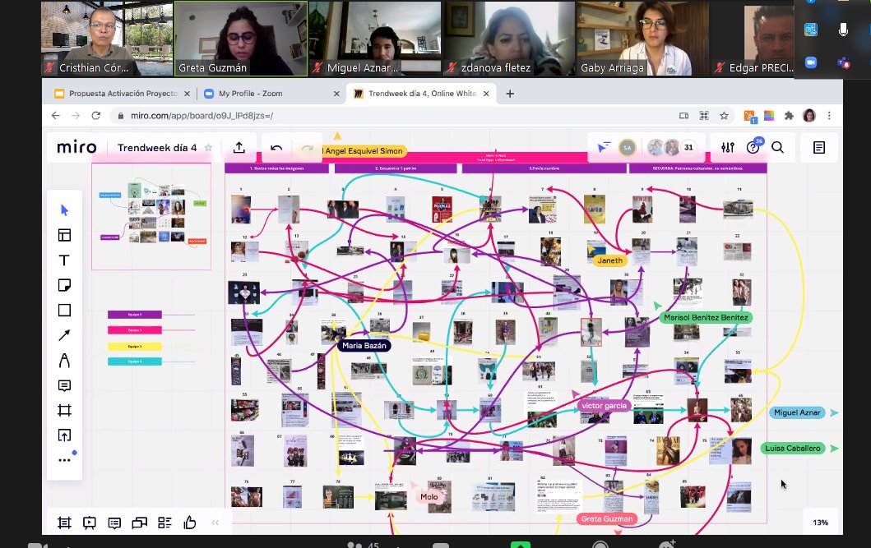Select the cyan Equipo 4 label

point(134,361)
